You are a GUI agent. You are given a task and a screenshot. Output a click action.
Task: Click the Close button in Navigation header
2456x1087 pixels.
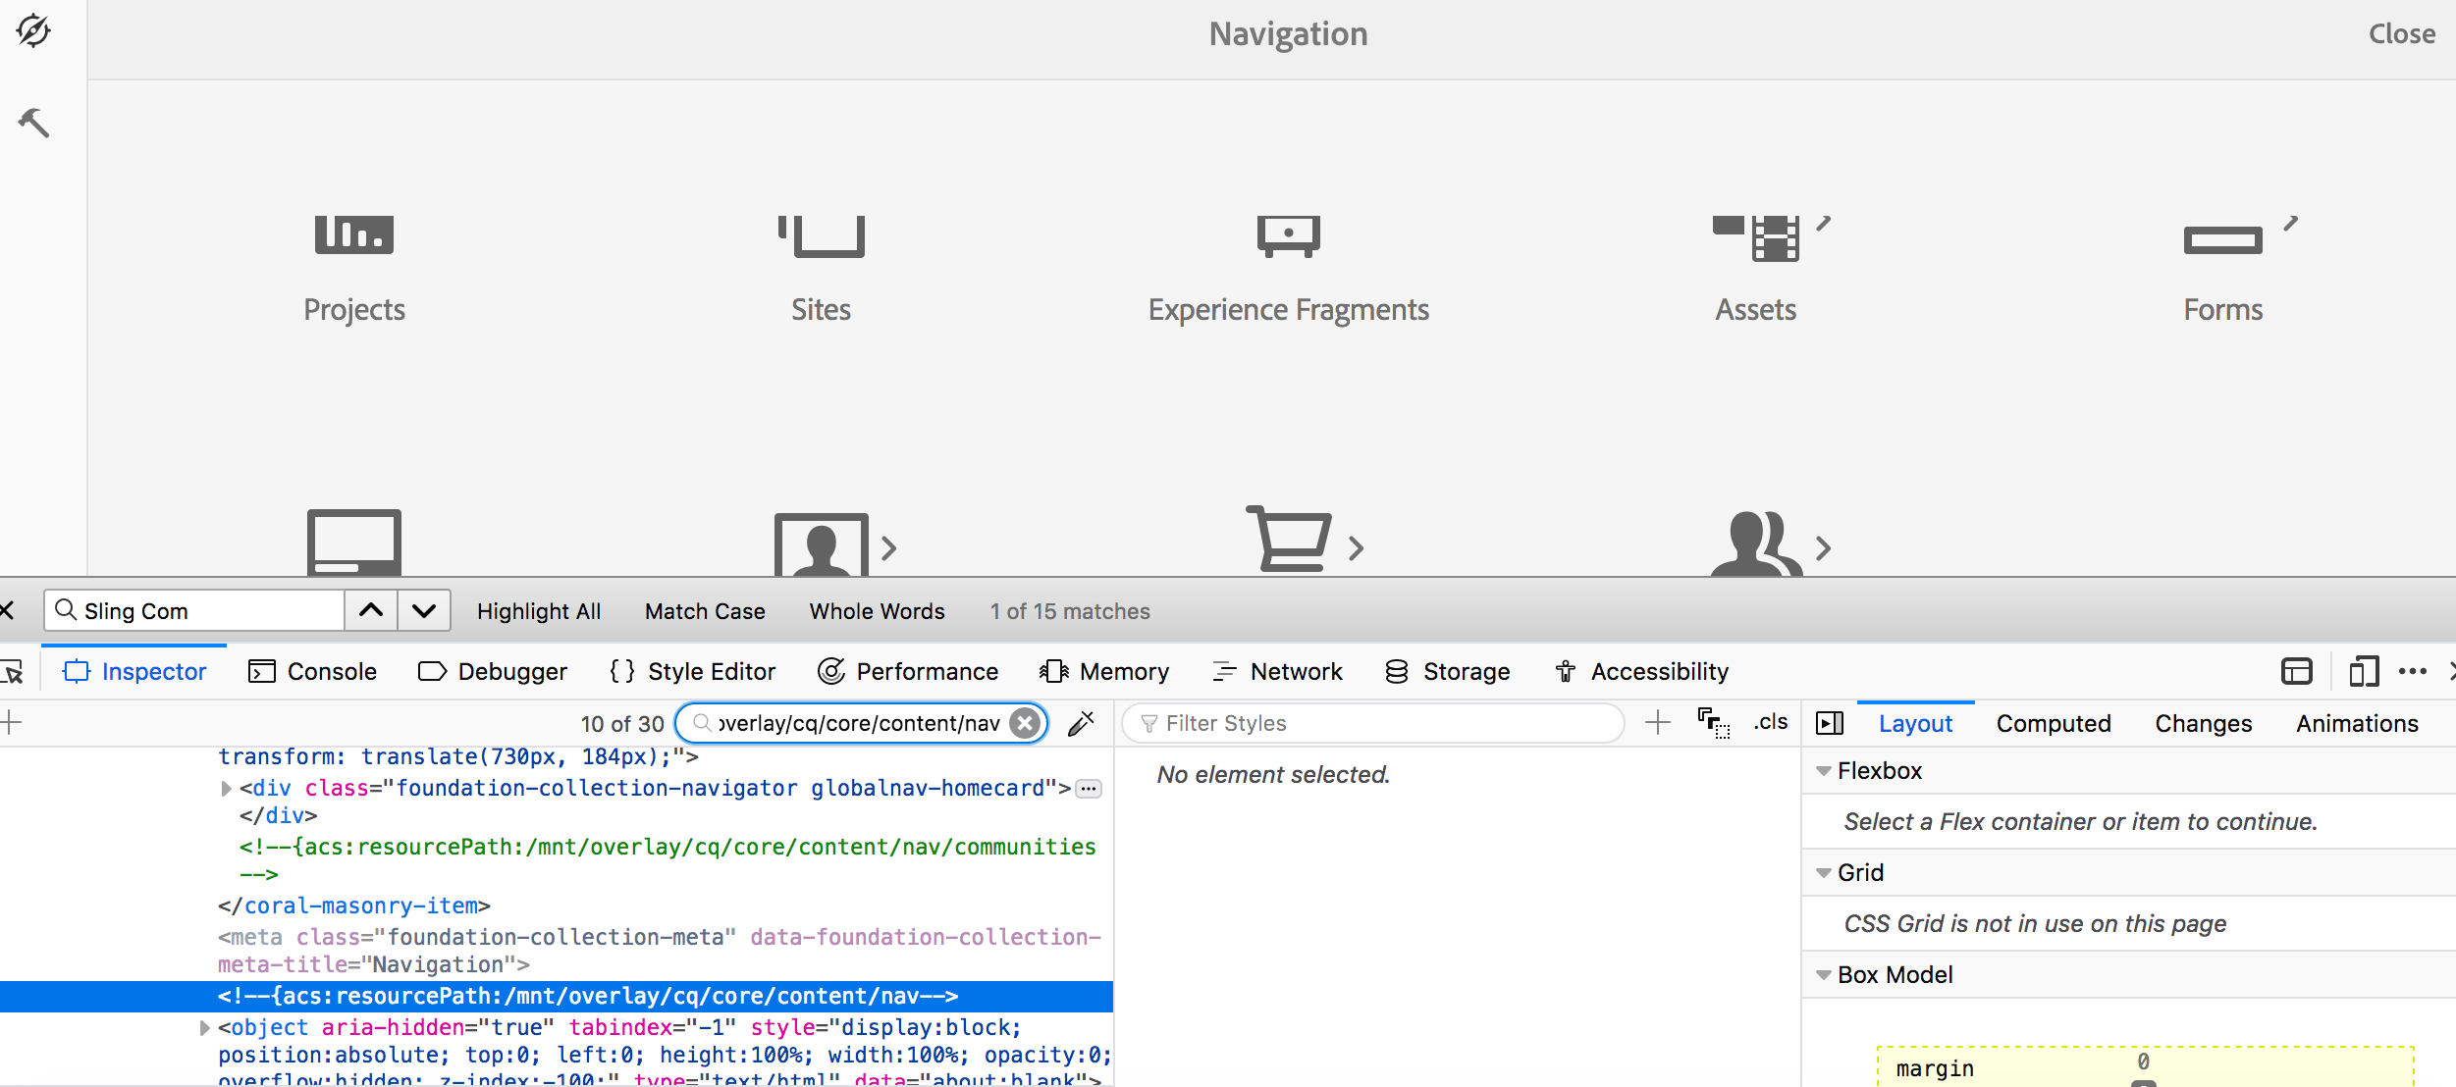tap(2401, 34)
